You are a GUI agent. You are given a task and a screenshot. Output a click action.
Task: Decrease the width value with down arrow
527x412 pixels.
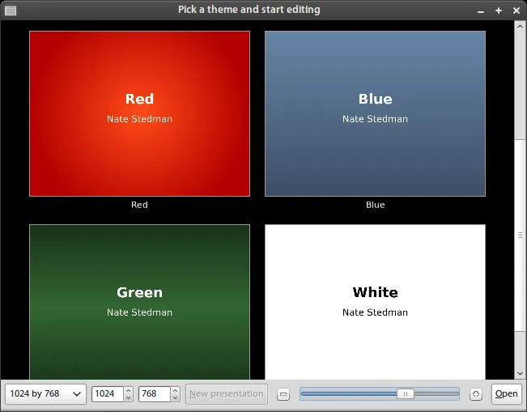coord(128,398)
